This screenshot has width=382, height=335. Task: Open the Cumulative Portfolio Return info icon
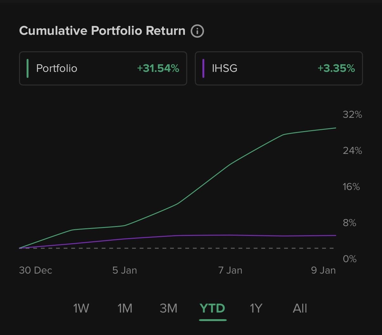pos(197,31)
